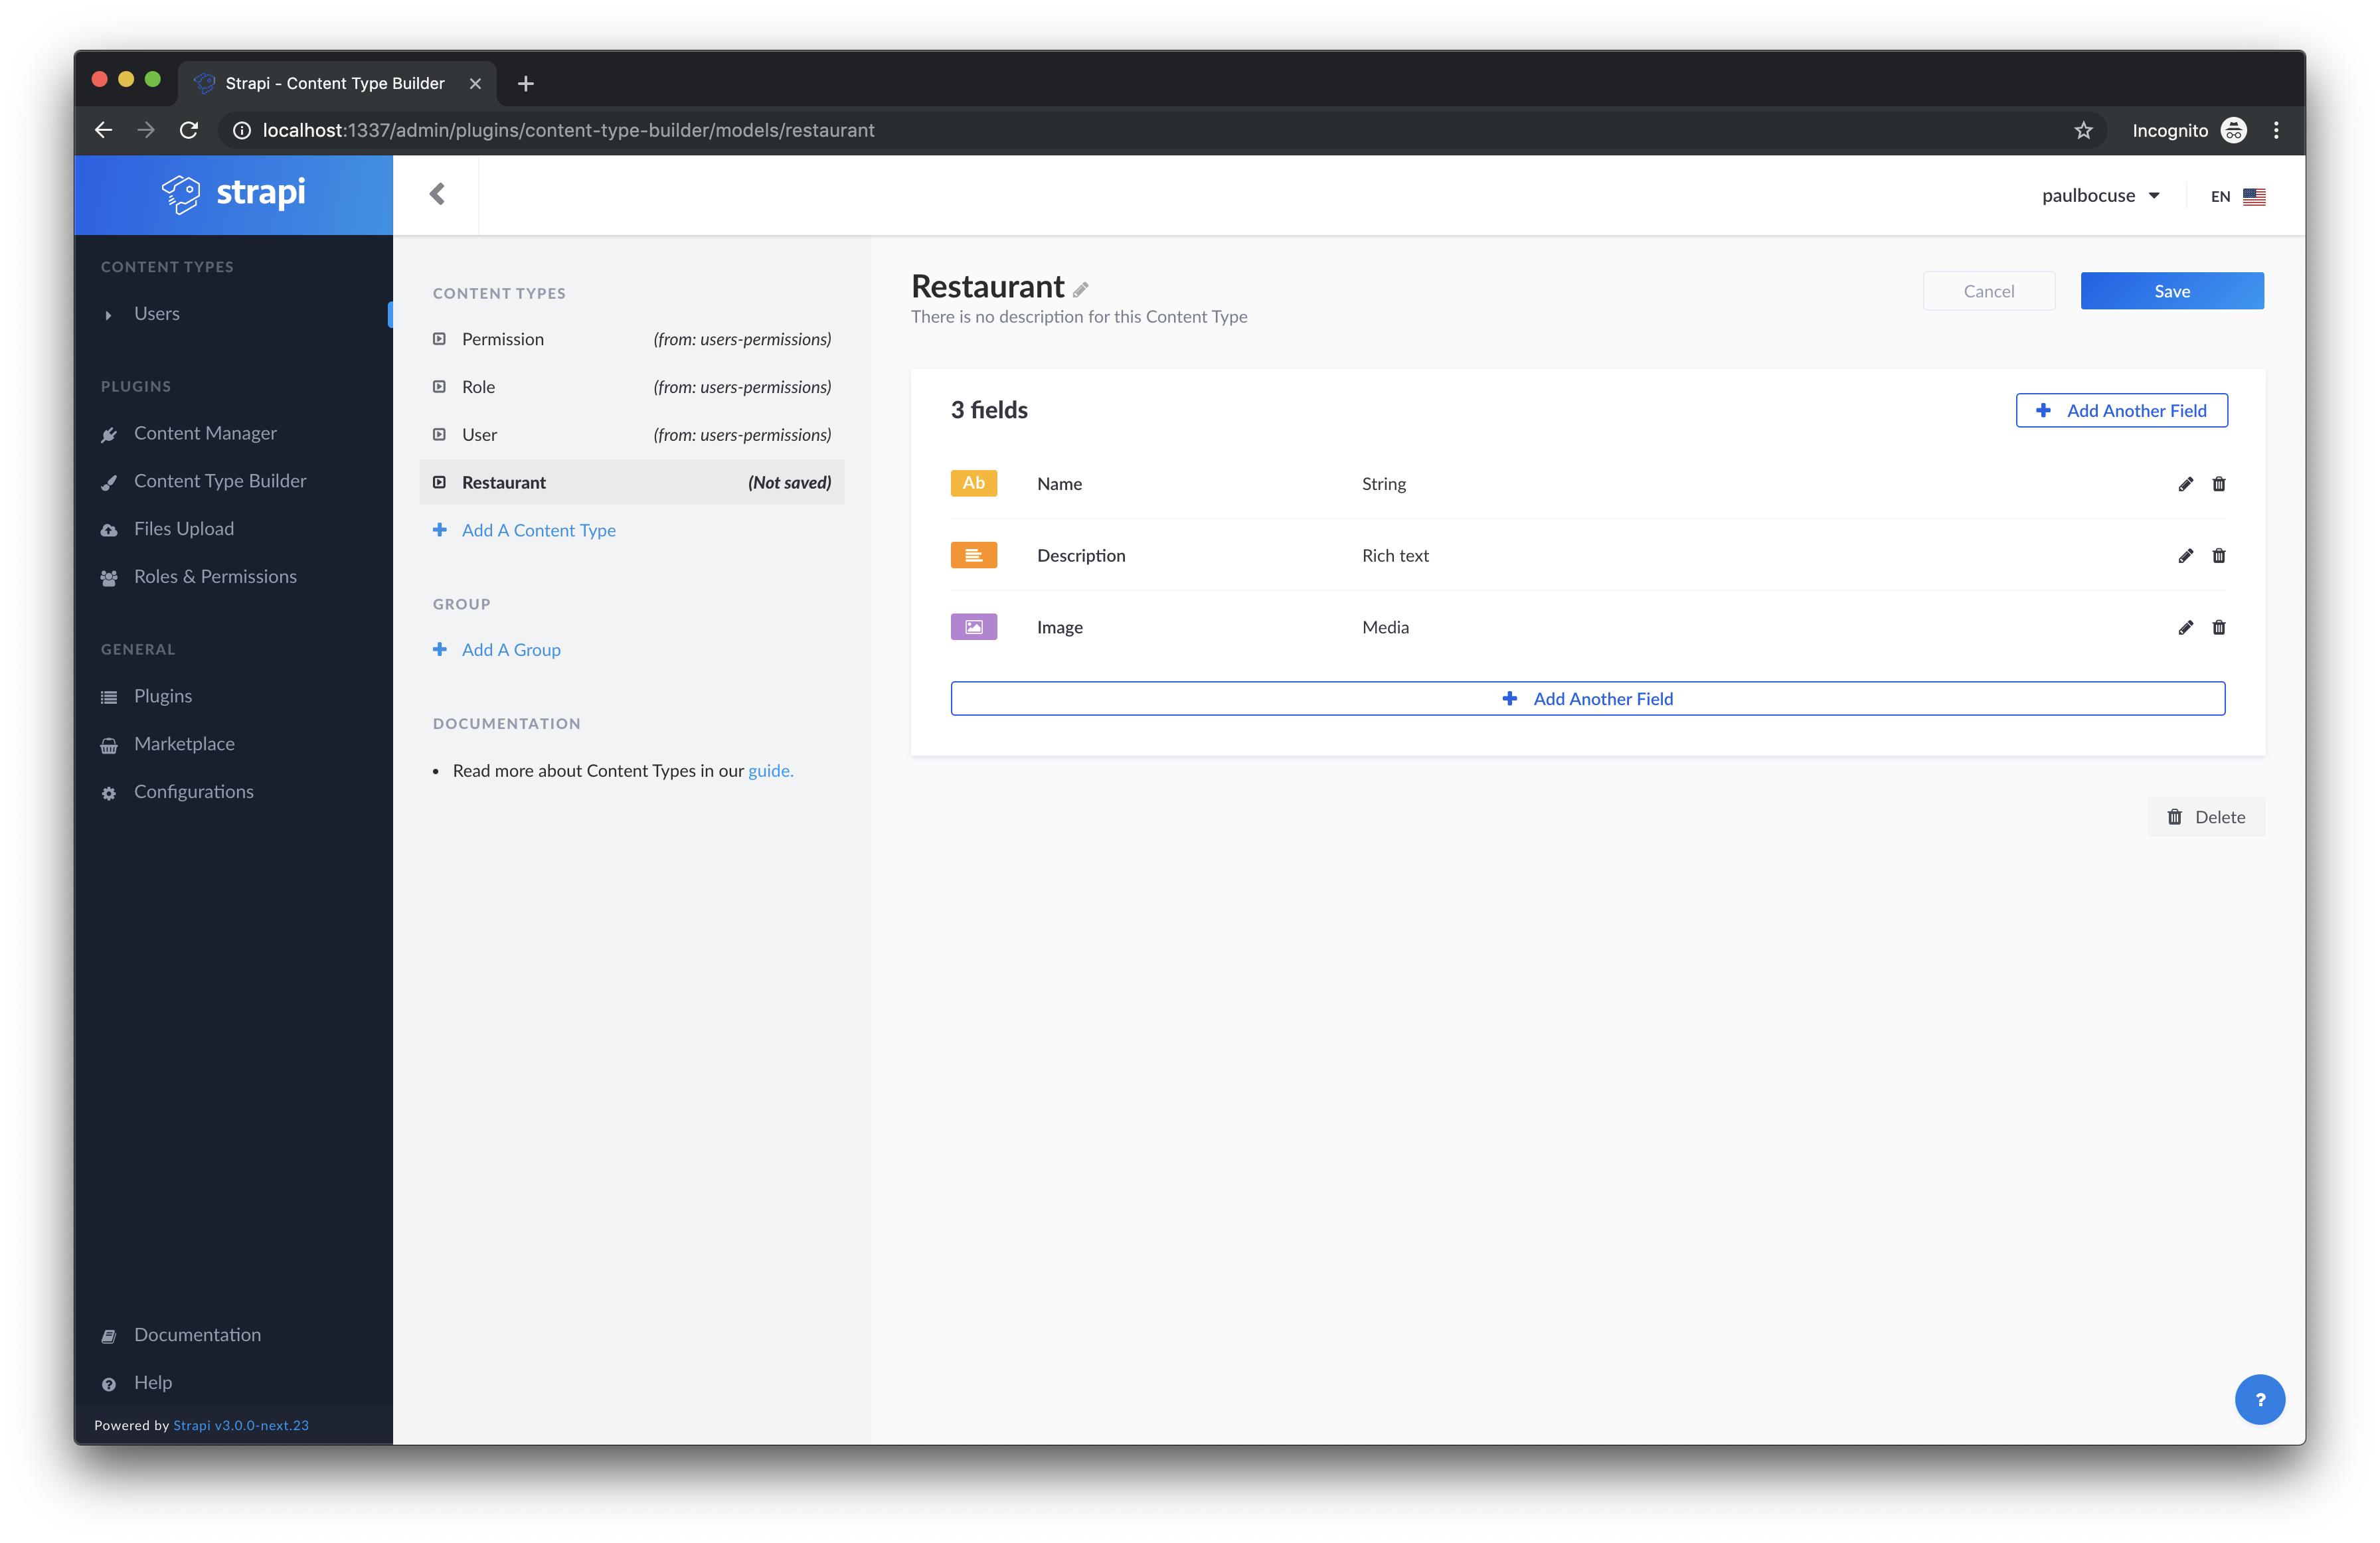Edit the Image field with pencil icon
Viewport: 2380px width, 1543px height.
pos(2185,628)
